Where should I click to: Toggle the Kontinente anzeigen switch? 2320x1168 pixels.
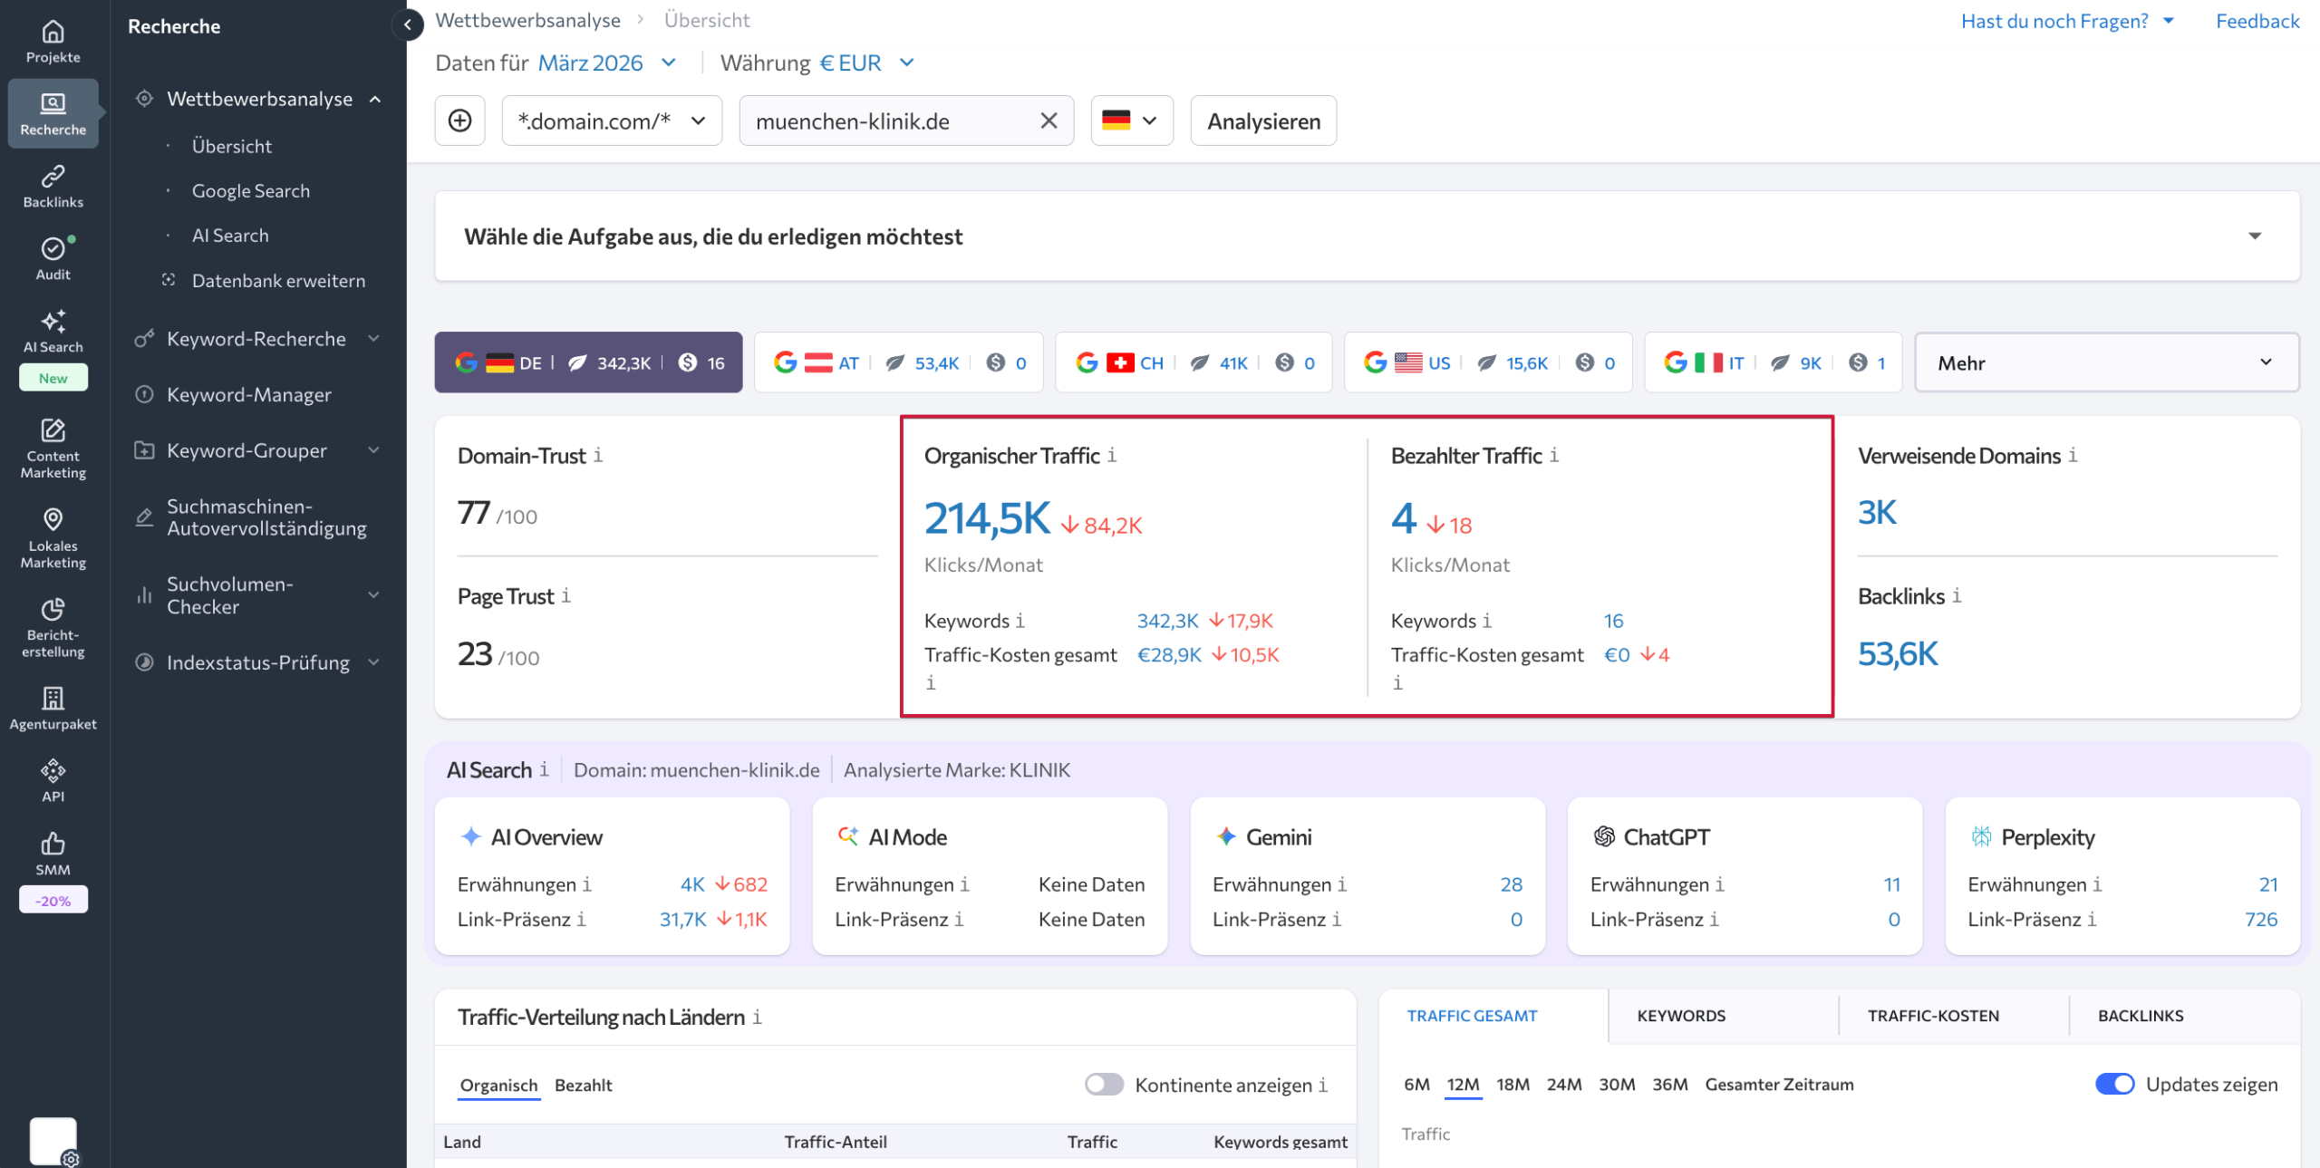click(x=1104, y=1084)
